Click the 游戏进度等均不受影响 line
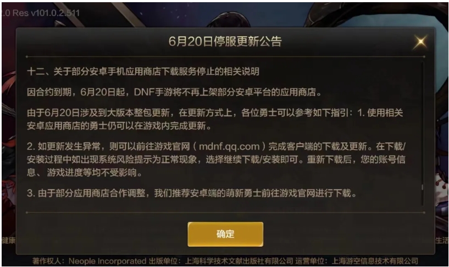This screenshot has height=267, width=449. (x=85, y=173)
